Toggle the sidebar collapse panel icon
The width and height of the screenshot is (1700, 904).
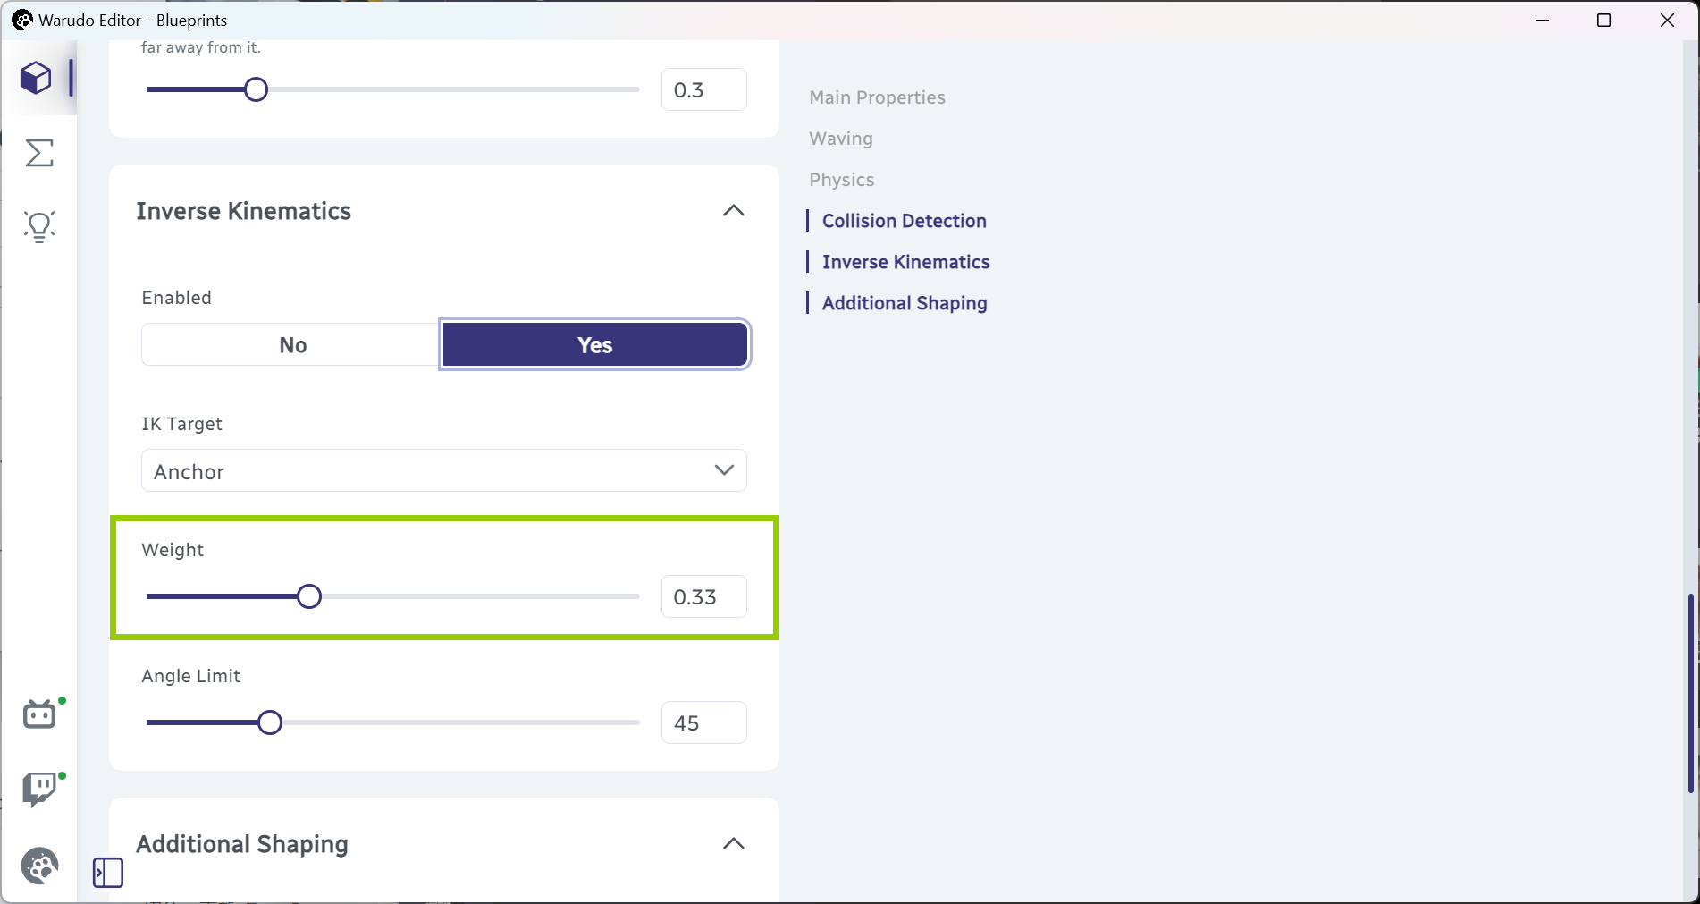(108, 872)
